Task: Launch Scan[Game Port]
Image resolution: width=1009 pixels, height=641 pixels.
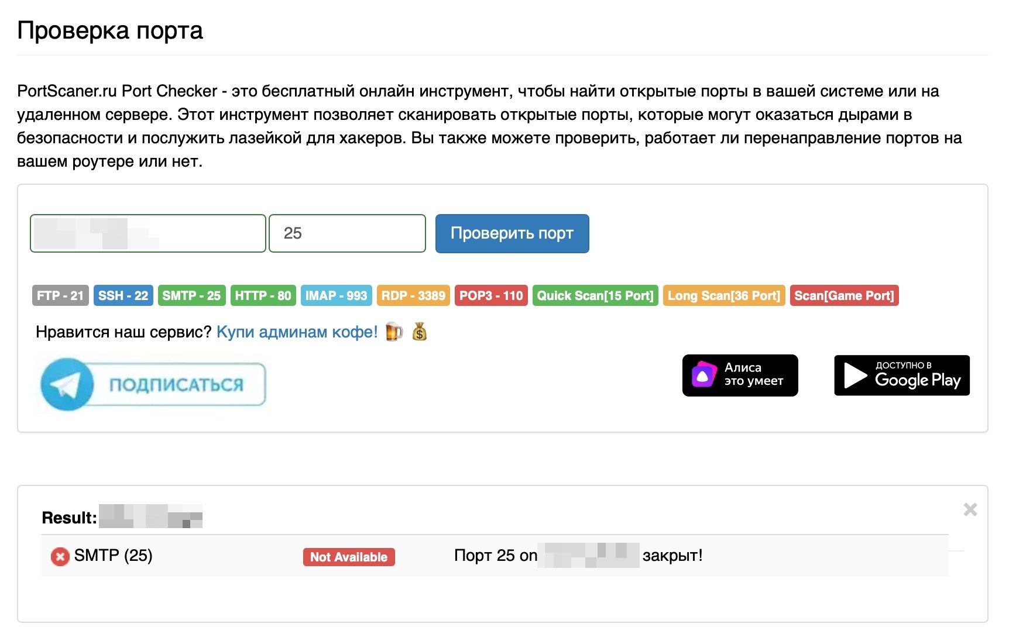Action: coord(844,296)
